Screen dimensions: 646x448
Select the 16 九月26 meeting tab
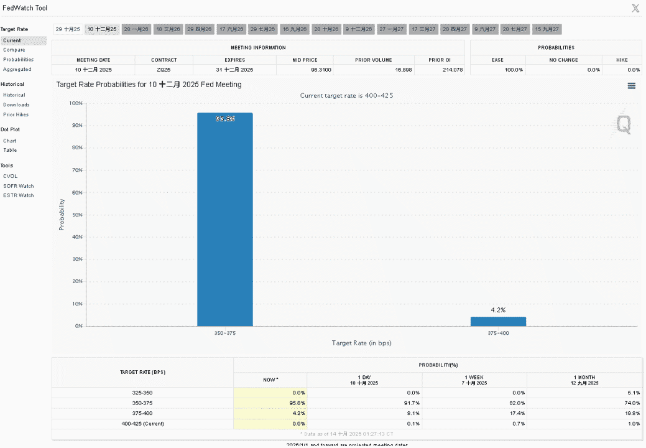[295, 29]
